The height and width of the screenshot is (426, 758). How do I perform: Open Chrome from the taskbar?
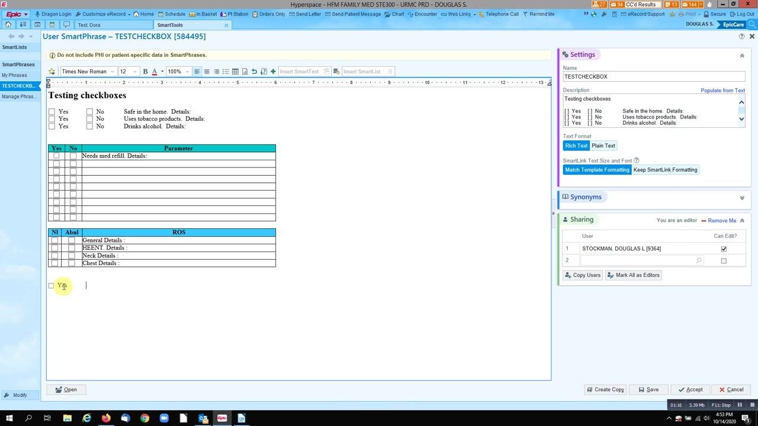tap(144, 418)
